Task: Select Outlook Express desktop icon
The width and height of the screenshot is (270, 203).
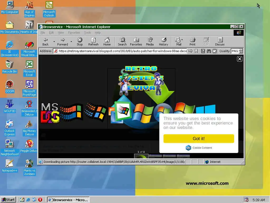Action: [x=10, y=128]
